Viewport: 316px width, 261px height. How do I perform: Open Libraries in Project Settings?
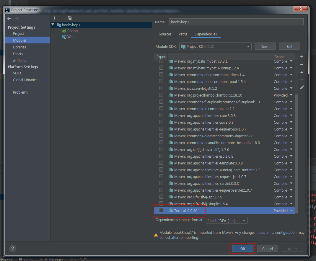[19, 47]
